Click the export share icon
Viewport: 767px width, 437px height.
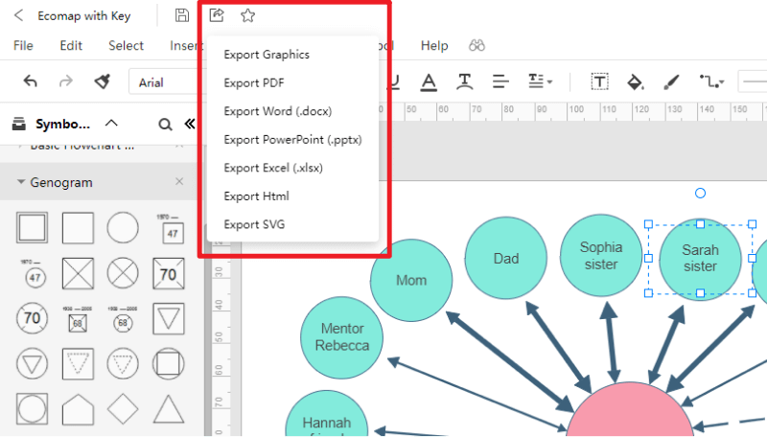point(217,15)
